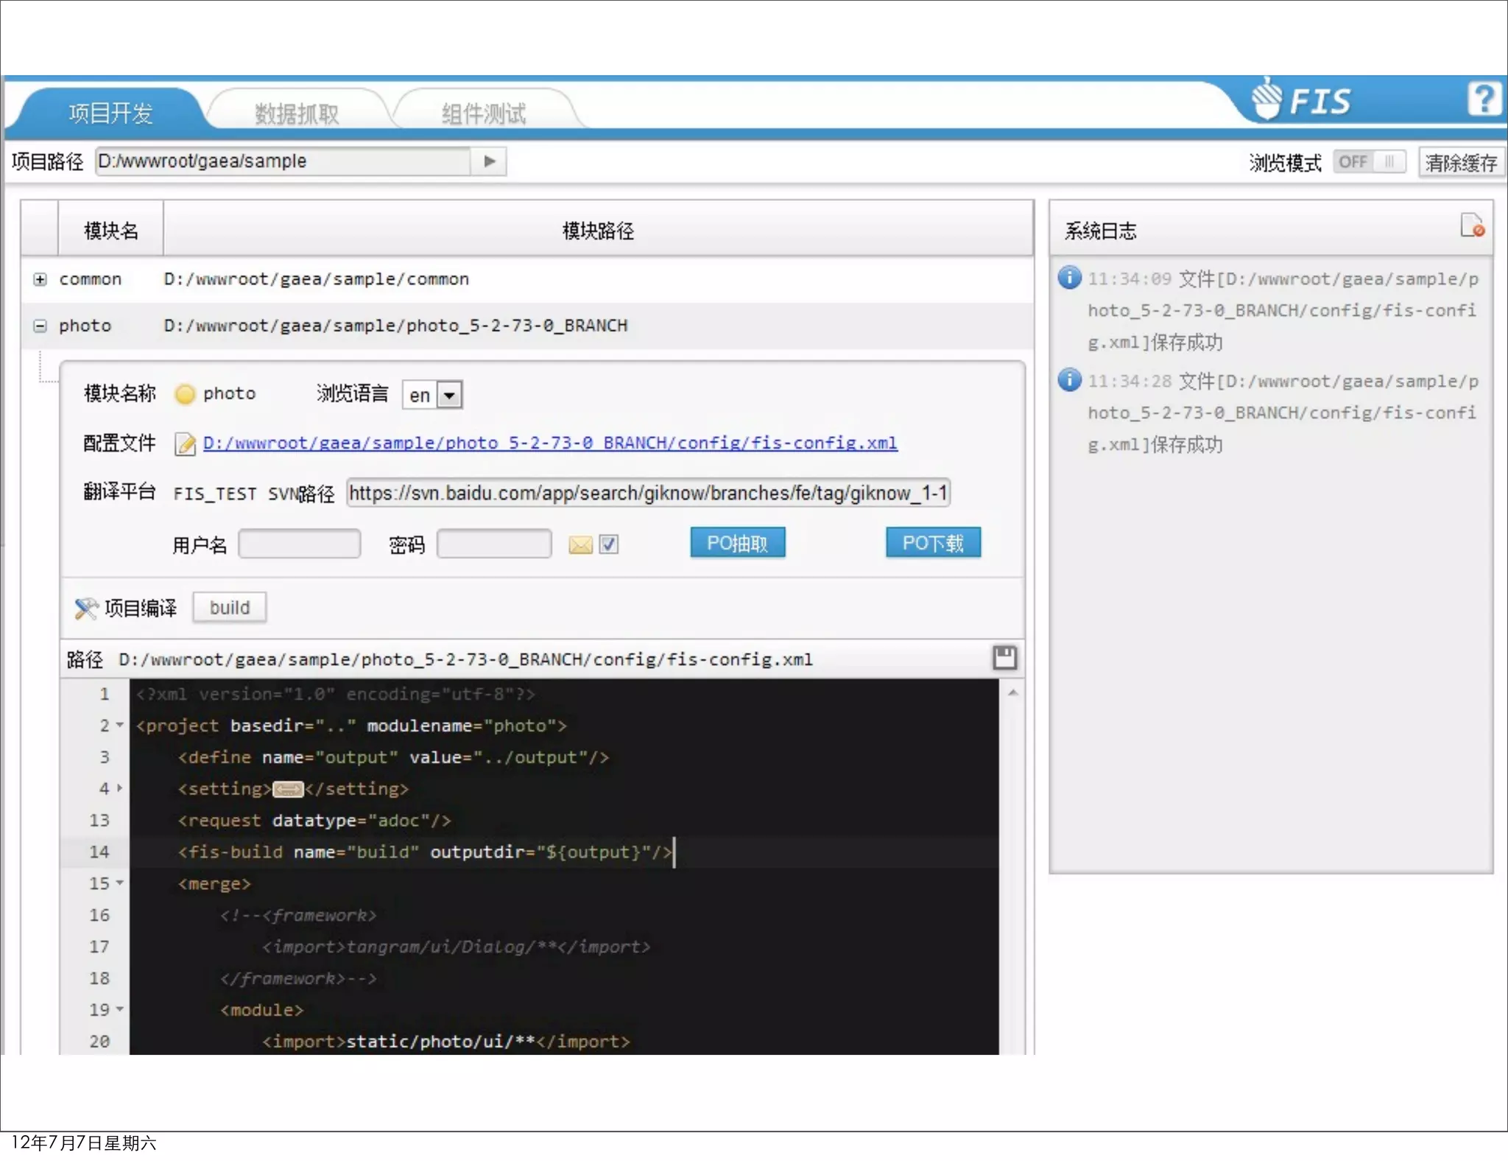1508x1161 pixels.
Task: Click the PO抽取 button
Action: (x=737, y=543)
